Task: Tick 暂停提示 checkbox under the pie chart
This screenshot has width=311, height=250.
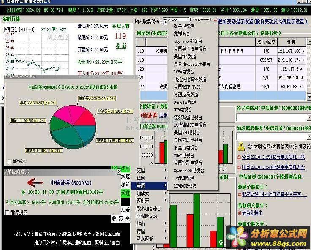Action: click(9, 161)
